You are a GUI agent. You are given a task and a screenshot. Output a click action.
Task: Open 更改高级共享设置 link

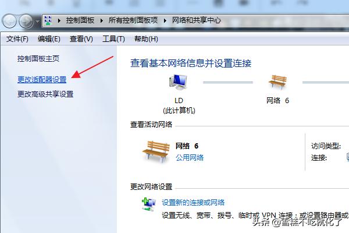point(45,94)
